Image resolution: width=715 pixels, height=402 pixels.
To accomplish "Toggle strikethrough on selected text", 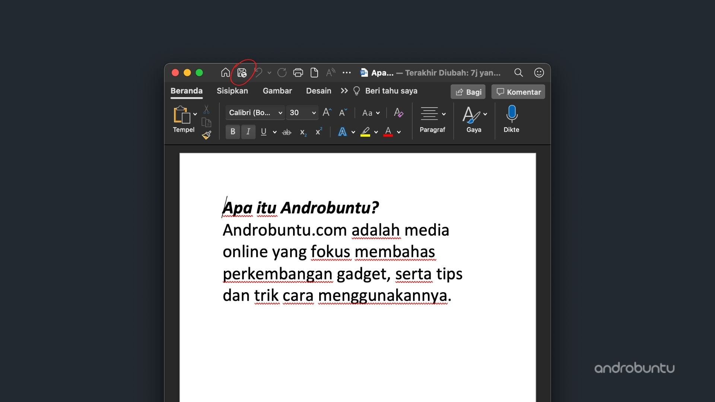I will click(x=287, y=132).
